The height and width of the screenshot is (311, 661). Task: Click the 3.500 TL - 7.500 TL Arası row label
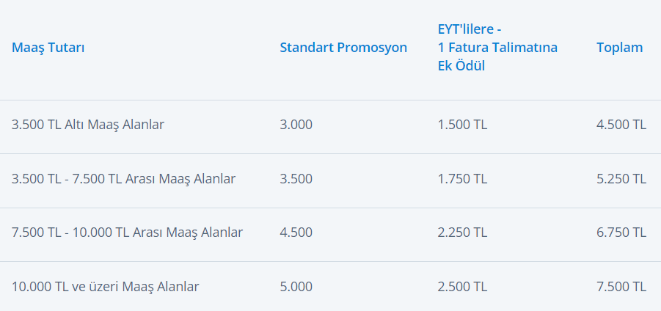point(123,179)
